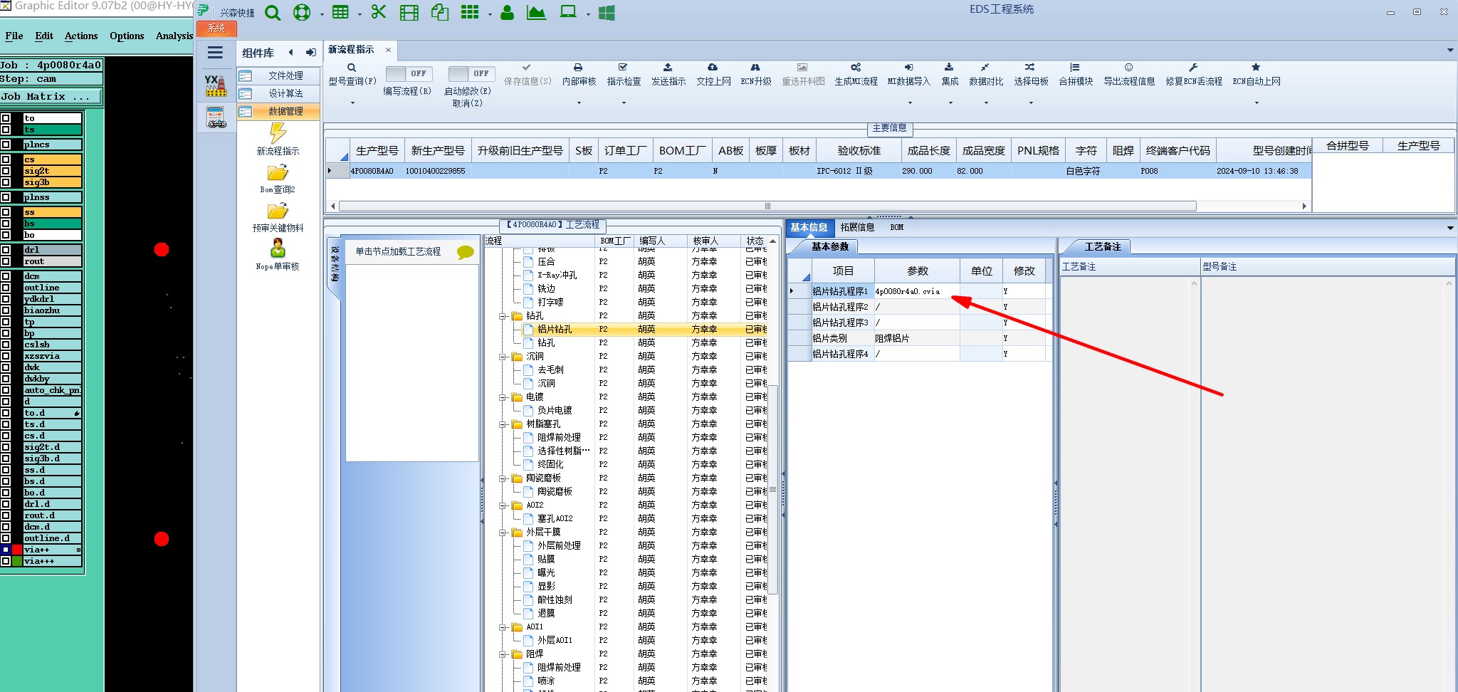Toggle checkbox for layer 'drl' in Graphic Editor

tap(6, 250)
